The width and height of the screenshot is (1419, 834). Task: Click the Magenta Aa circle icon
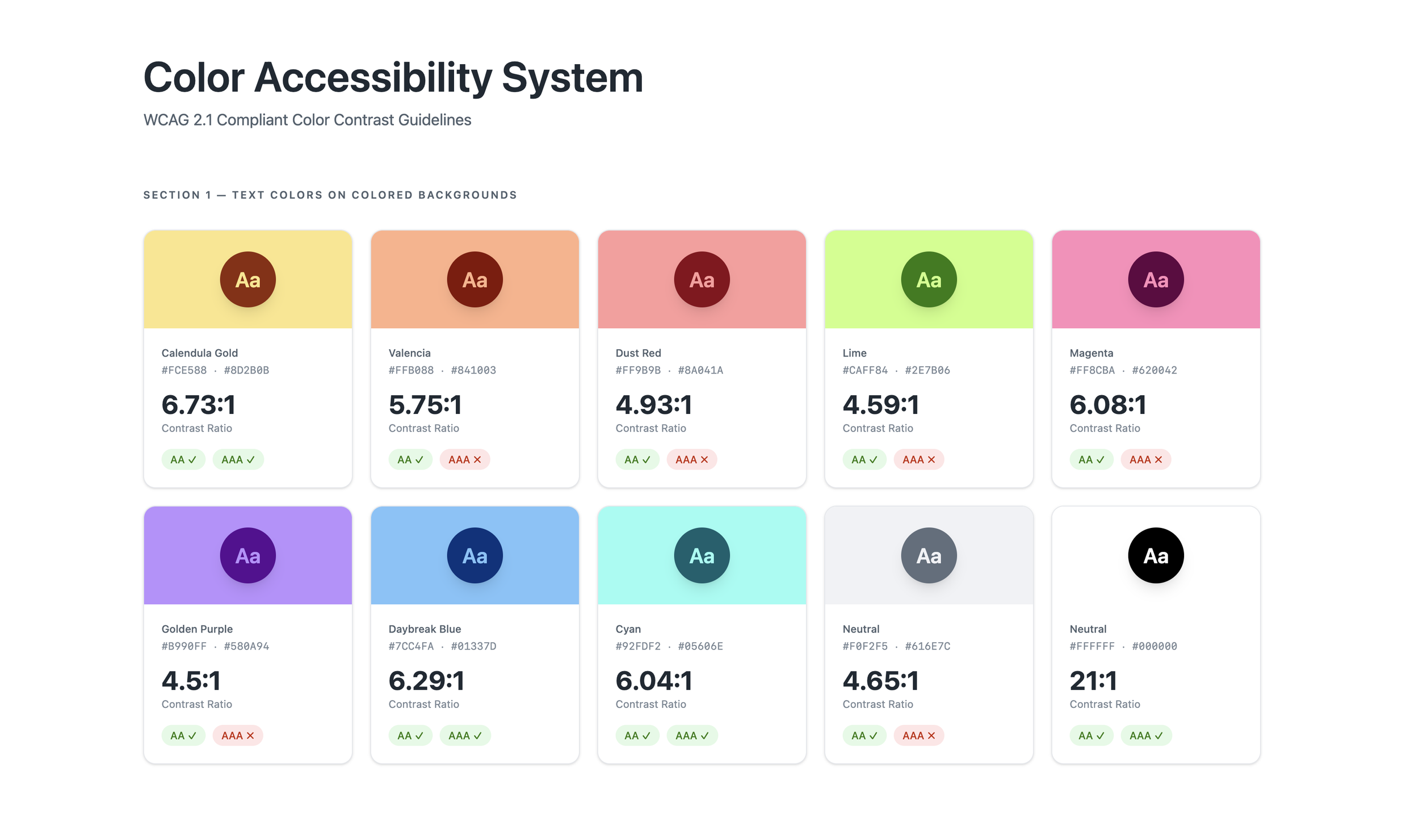1156,279
